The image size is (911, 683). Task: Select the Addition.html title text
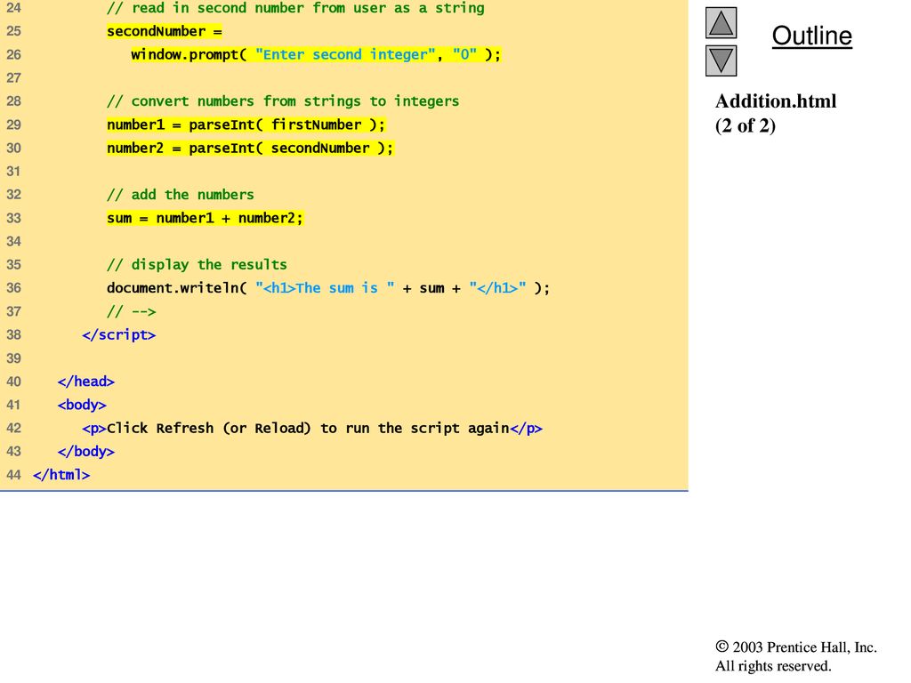[776, 101]
